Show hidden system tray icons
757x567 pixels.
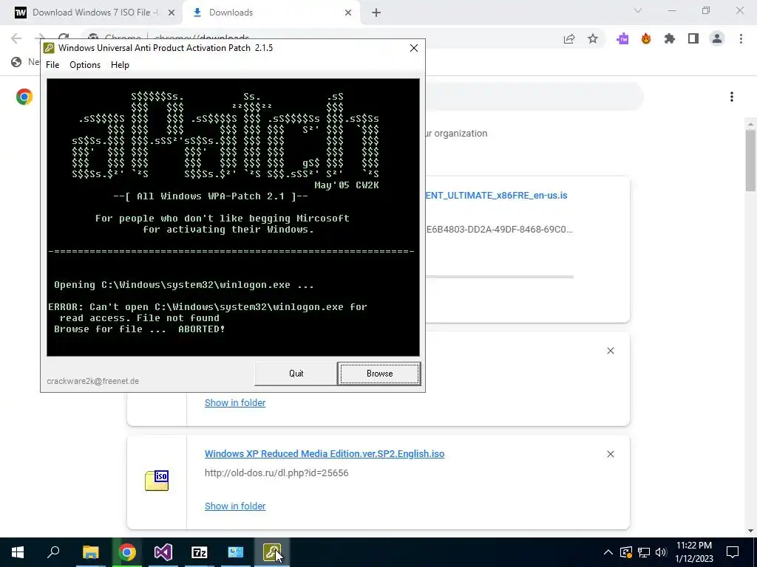[x=608, y=552]
